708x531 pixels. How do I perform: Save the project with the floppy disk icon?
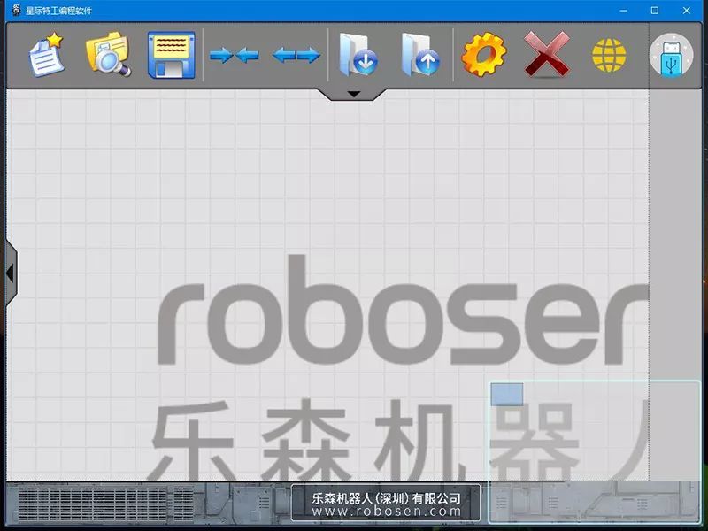point(172,55)
